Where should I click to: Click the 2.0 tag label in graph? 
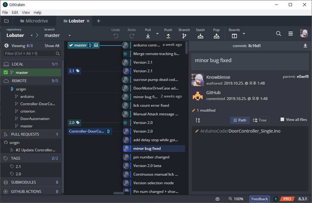[74, 123]
